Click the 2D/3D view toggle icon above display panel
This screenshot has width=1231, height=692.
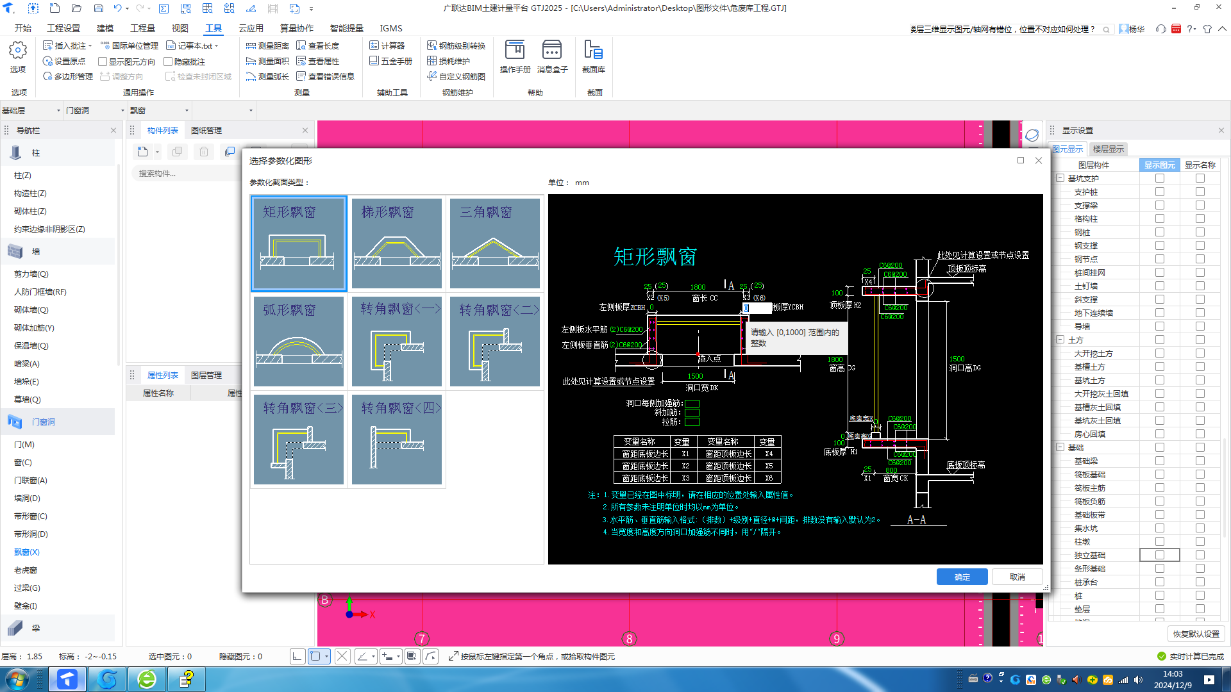click(1032, 135)
